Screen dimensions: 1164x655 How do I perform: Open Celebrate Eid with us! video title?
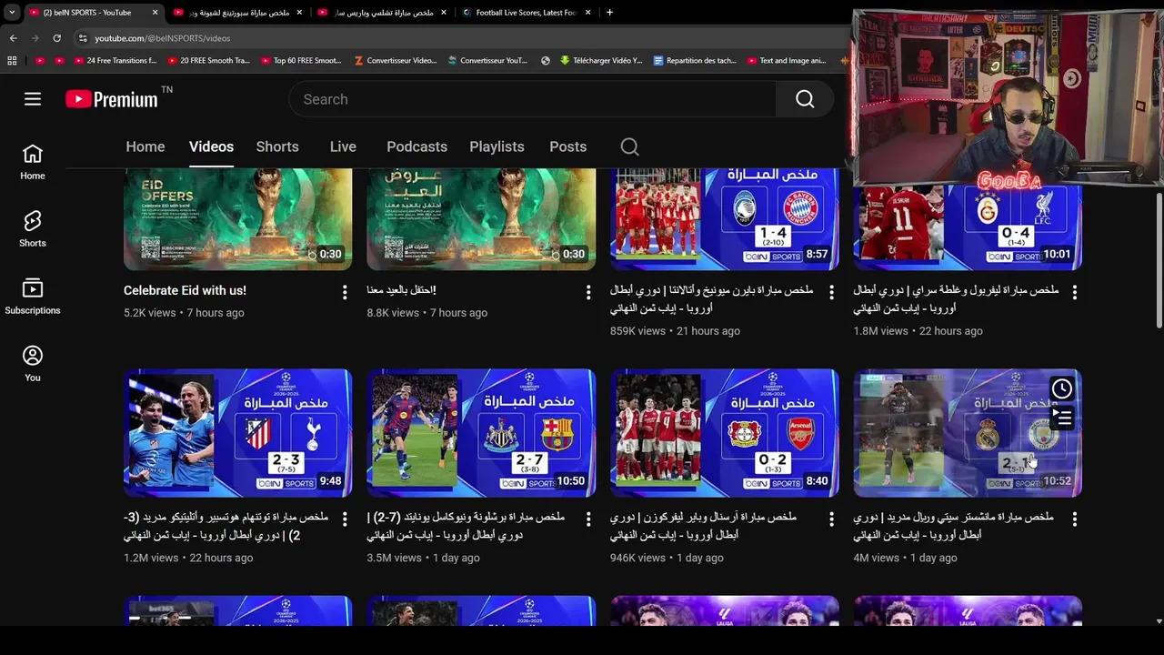point(185,290)
